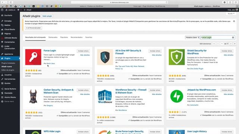Install Jetpack by WordPress.com now

(x=227, y=90)
